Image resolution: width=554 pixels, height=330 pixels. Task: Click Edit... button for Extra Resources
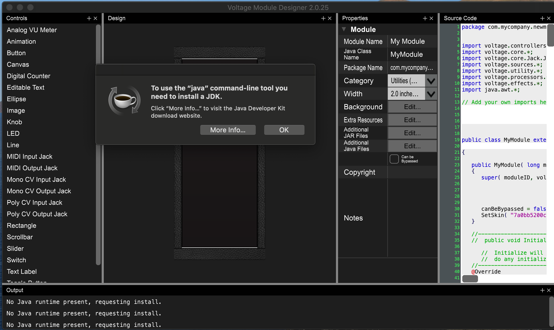click(x=412, y=120)
